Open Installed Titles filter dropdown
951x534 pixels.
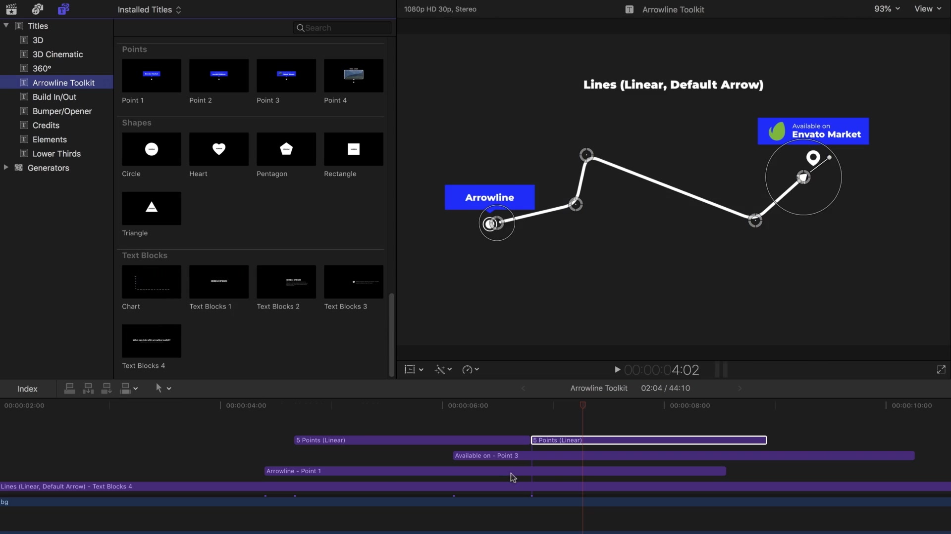150,9
